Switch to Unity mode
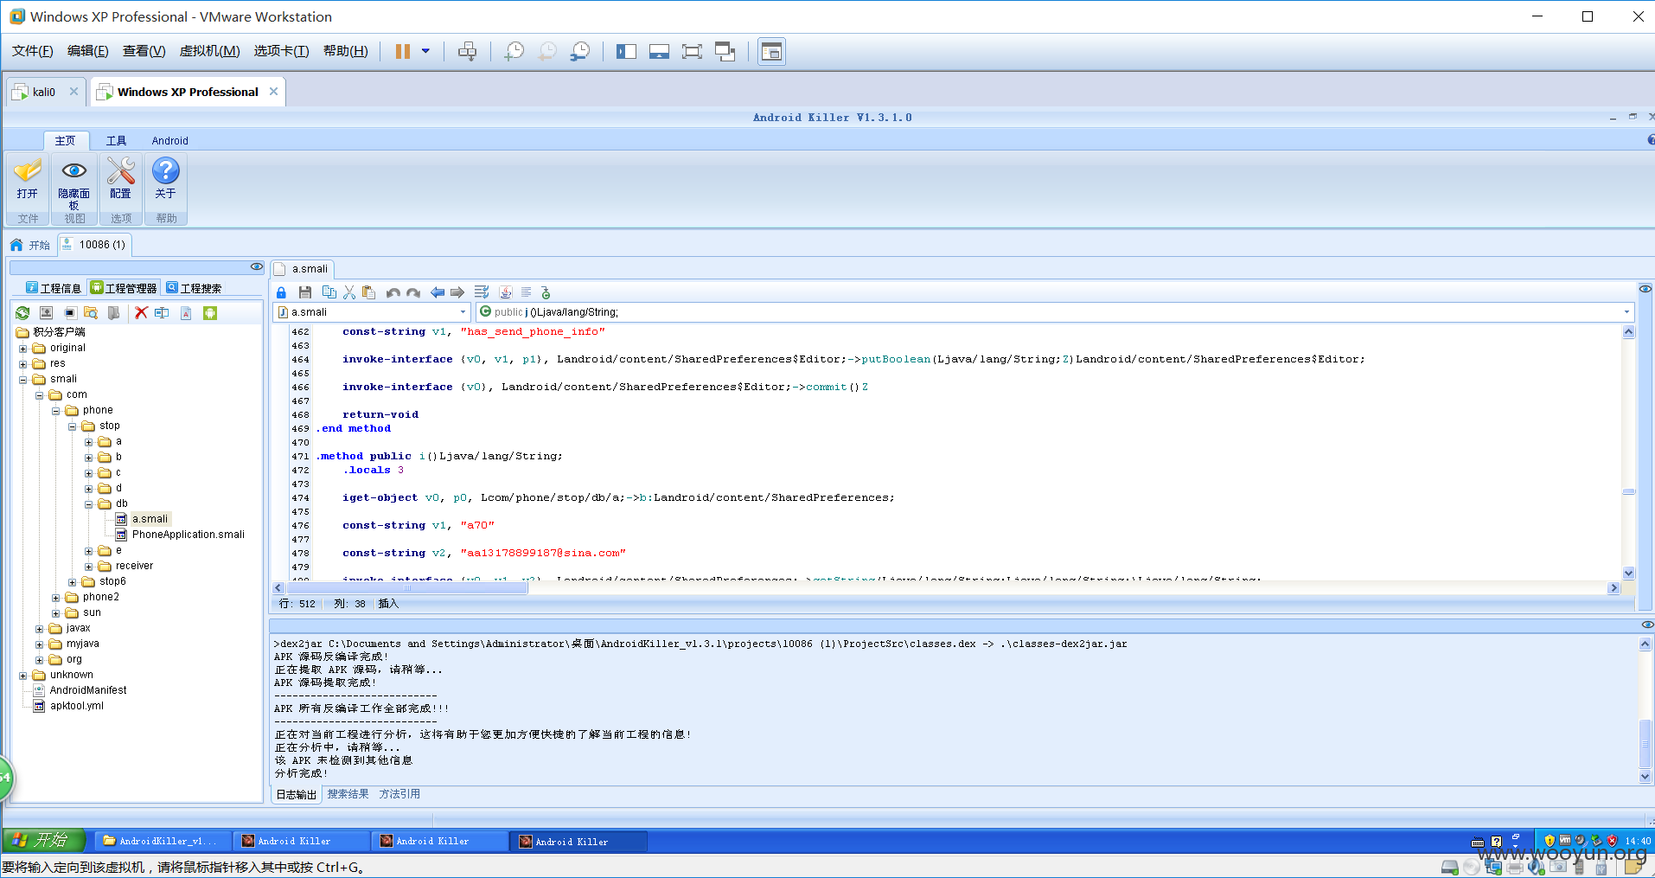Viewport: 1655px width, 878px height. (725, 51)
